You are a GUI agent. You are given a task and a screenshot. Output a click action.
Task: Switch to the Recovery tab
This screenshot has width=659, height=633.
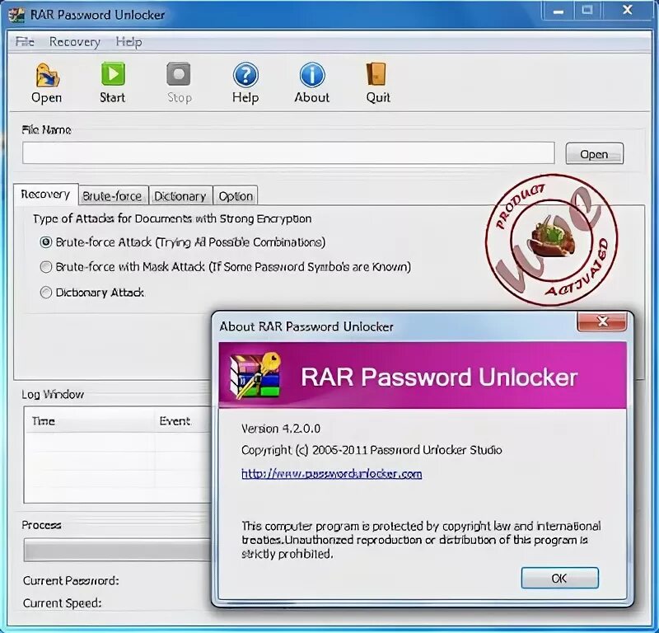click(x=46, y=195)
